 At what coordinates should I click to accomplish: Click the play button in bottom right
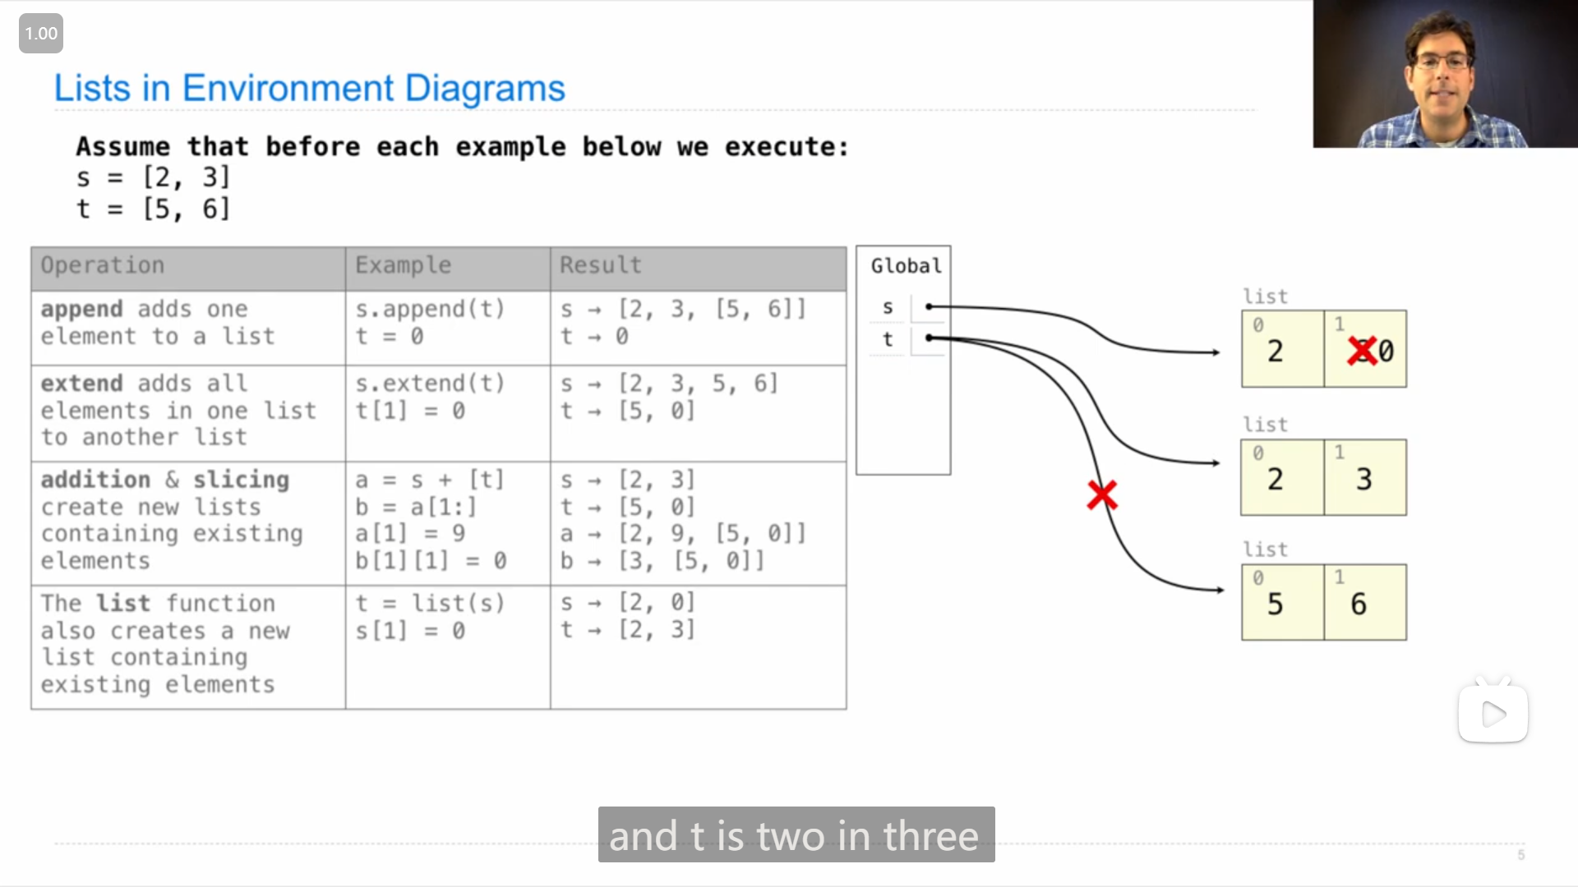pyautogui.click(x=1493, y=713)
